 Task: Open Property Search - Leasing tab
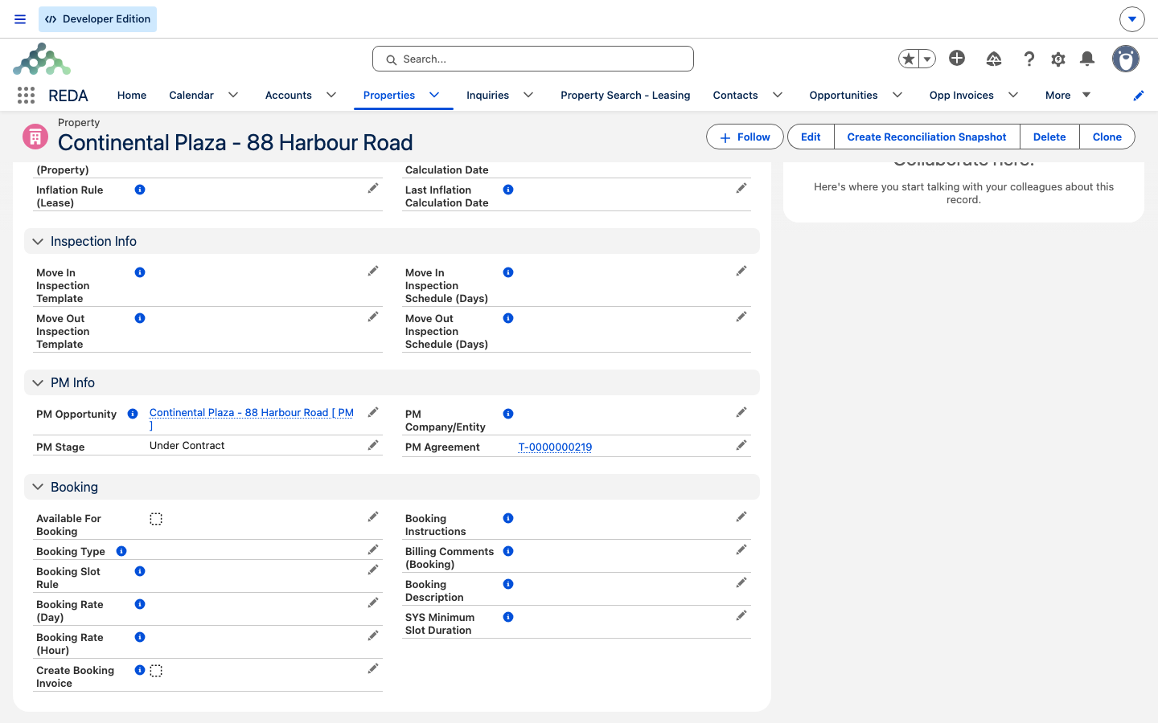pyautogui.click(x=625, y=95)
